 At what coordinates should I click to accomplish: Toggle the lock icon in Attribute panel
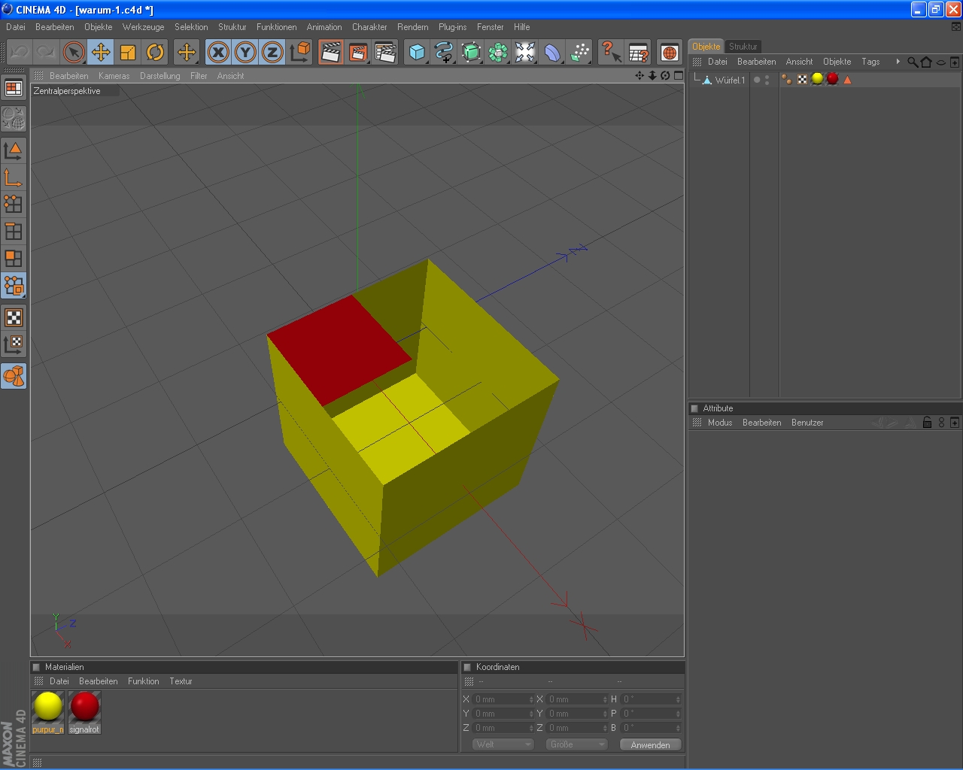tap(927, 423)
